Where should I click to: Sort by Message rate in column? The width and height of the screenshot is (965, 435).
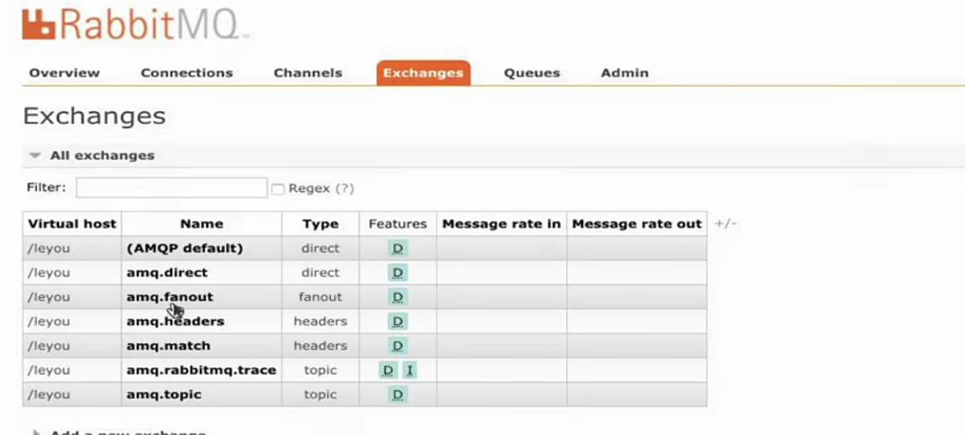[x=501, y=225]
